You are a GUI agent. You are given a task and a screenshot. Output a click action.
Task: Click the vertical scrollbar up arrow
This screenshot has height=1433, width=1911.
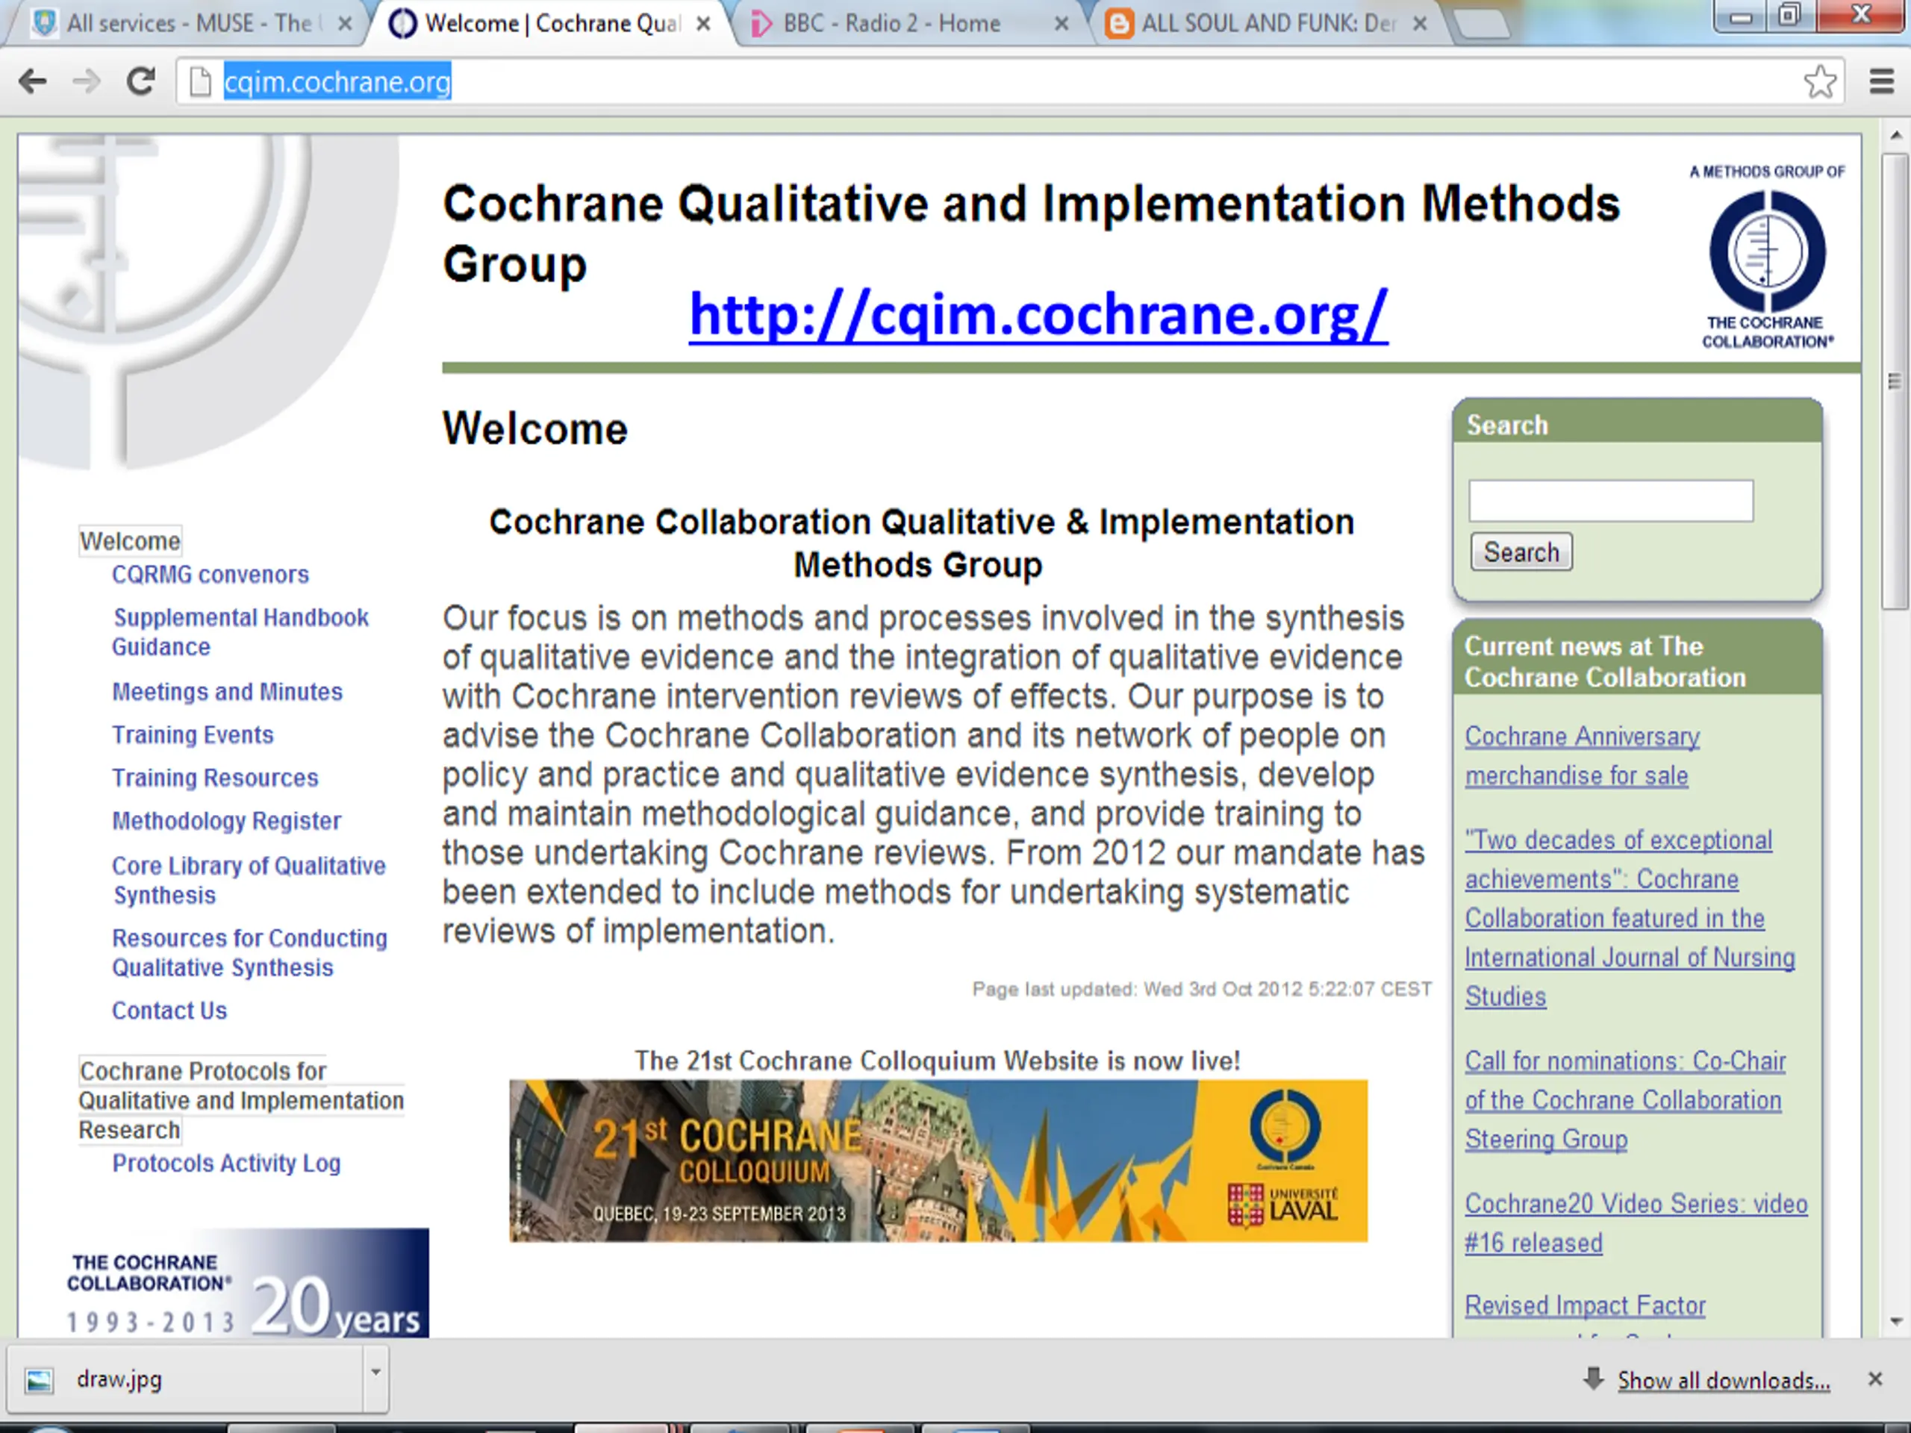click(1895, 137)
